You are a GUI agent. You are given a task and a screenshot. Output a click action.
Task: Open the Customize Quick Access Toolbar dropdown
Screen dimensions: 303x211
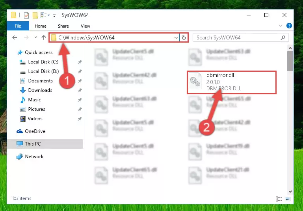(54, 15)
